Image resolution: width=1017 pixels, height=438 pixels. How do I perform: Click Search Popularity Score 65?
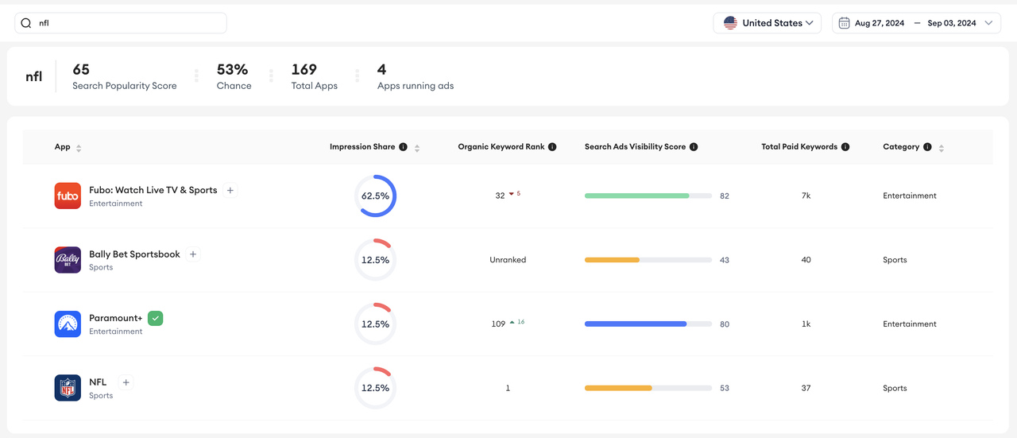pyautogui.click(x=125, y=76)
